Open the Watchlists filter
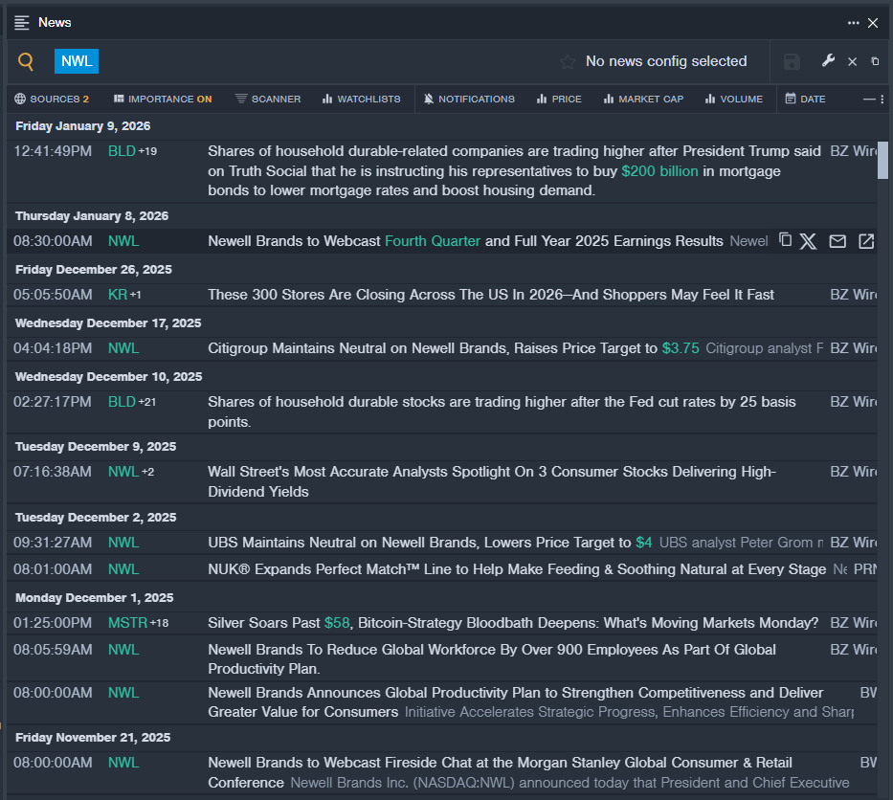 [x=361, y=99]
